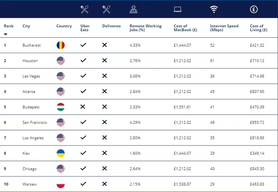Click the Wi-Fi internet speed icon

(x=214, y=10)
